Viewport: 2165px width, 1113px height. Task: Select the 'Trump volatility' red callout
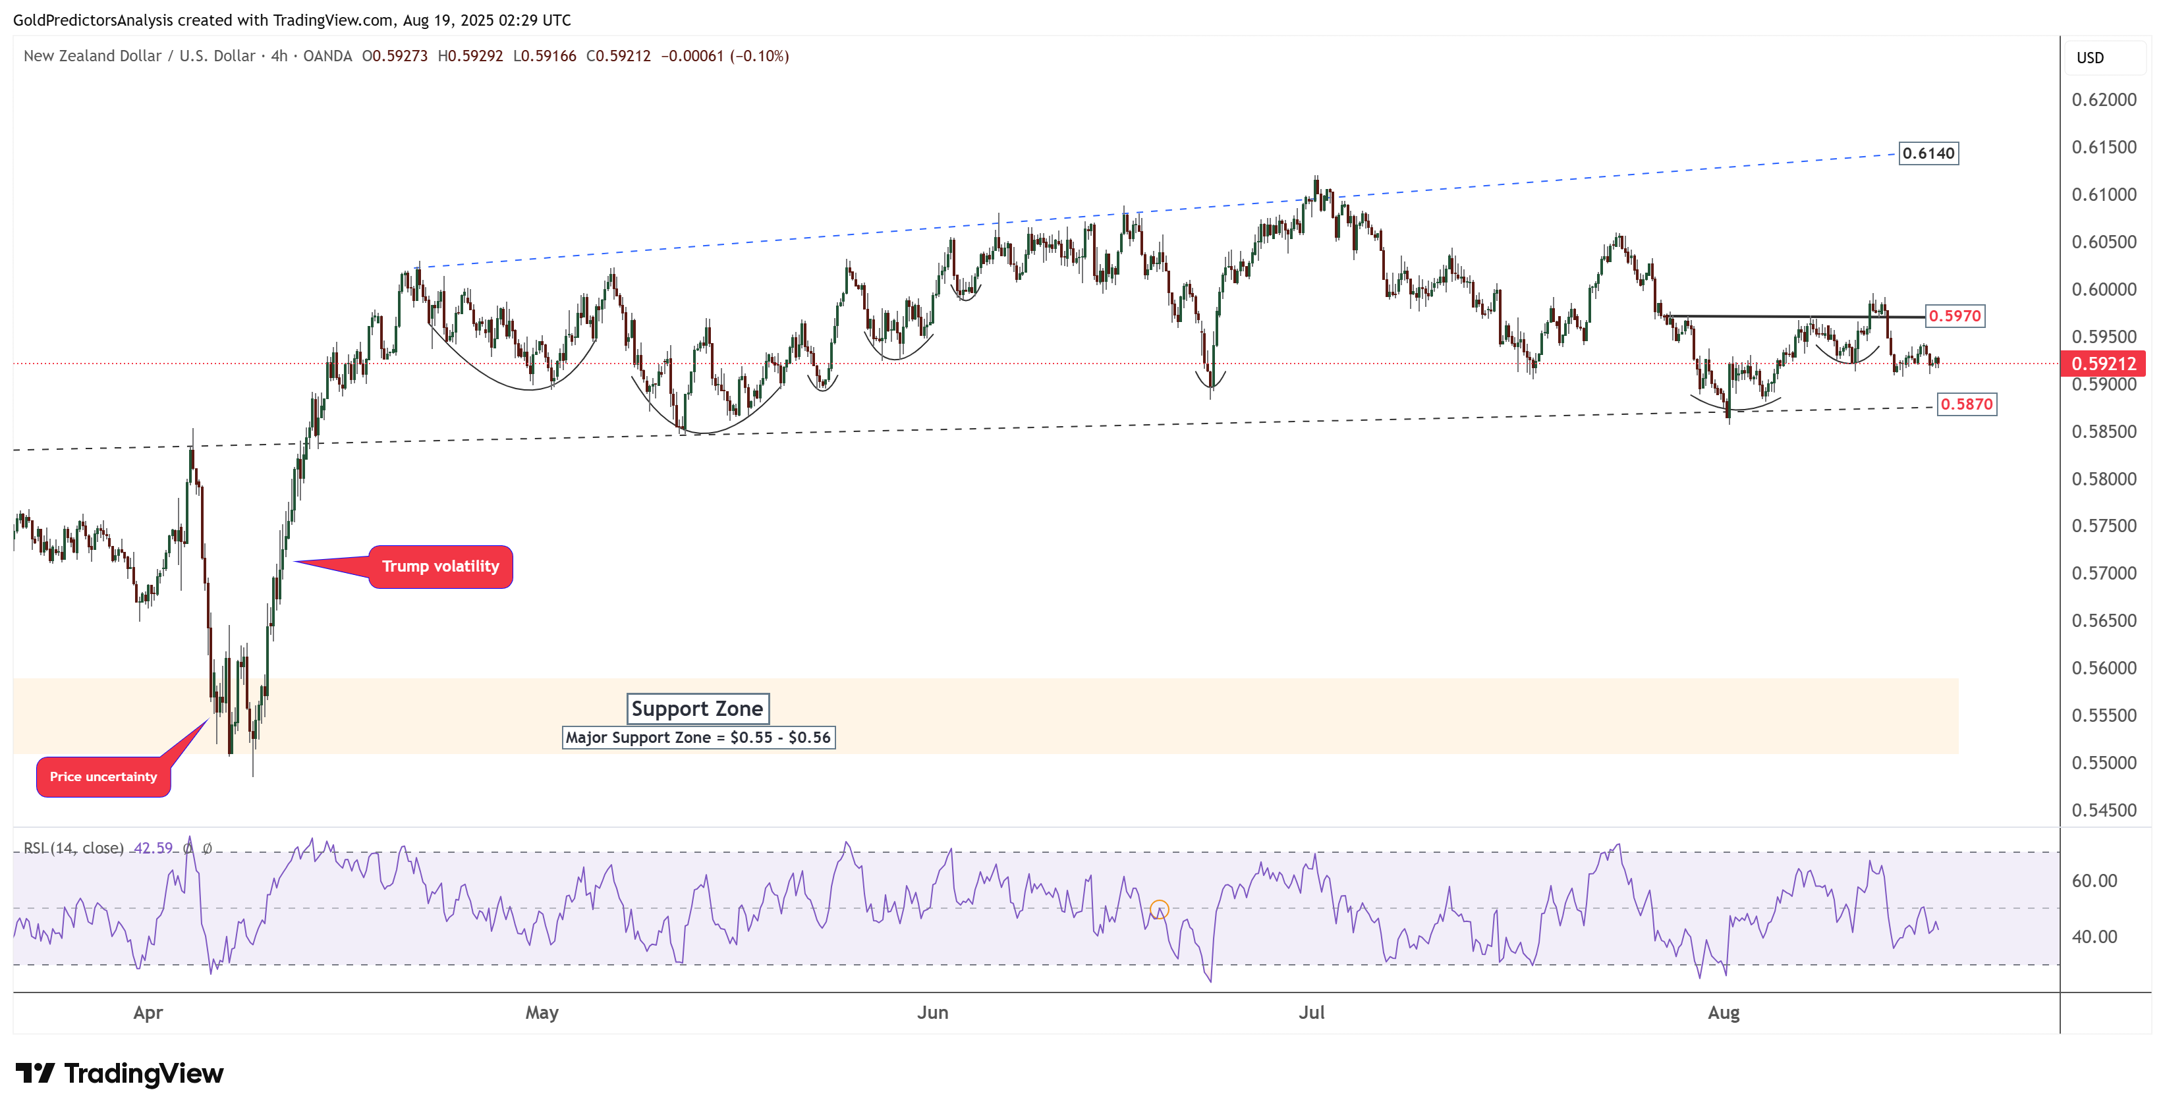click(x=440, y=566)
